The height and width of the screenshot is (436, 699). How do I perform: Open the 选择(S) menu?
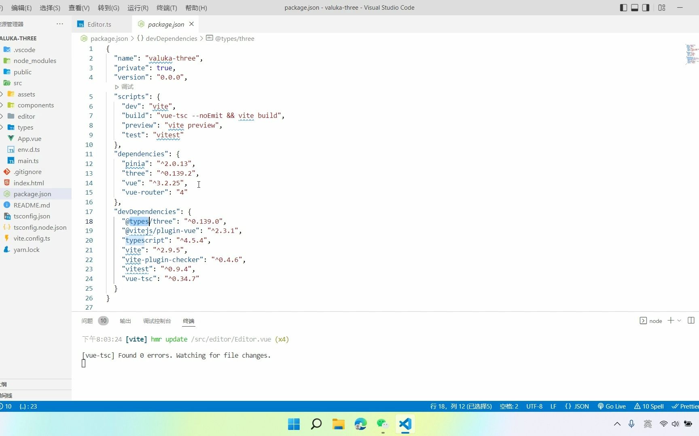pyautogui.click(x=50, y=8)
